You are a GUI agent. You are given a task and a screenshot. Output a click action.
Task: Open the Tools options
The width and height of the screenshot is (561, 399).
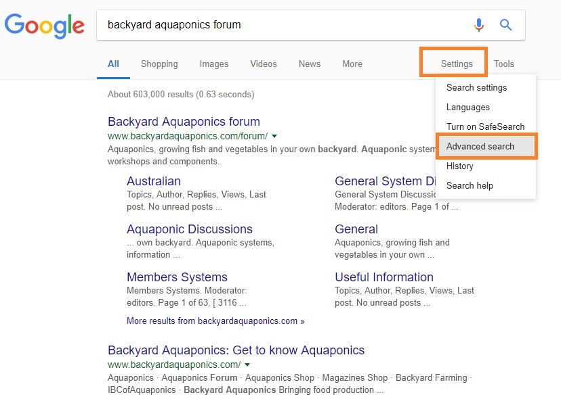503,64
